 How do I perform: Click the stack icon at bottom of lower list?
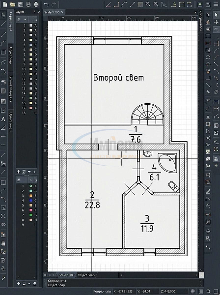point(35,284)
